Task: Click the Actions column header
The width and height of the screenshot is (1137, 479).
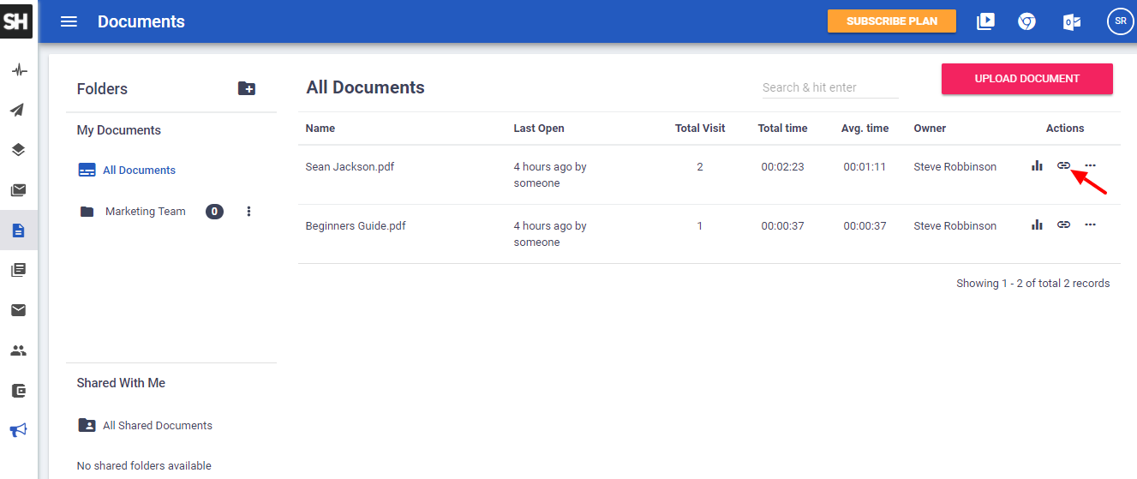Action: pyautogui.click(x=1065, y=129)
